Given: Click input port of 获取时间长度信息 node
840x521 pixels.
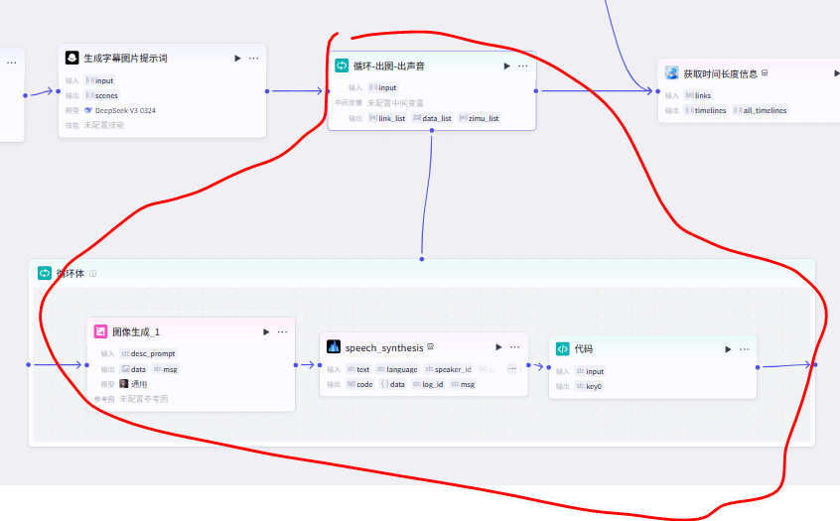Looking at the screenshot, I should click(658, 91).
